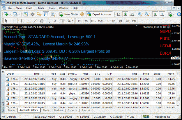The height and width of the screenshot is (120, 182).
Task: Show the Market Watch window
Action: click(26, 14)
